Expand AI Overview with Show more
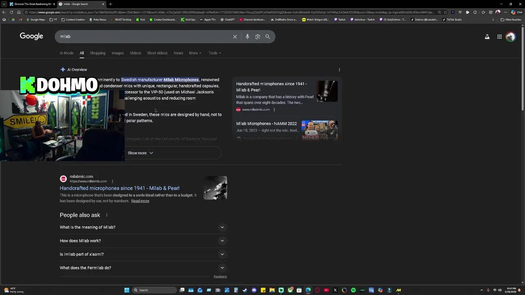The height and width of the screenshot is (295, 525). [x=140, y=153]
